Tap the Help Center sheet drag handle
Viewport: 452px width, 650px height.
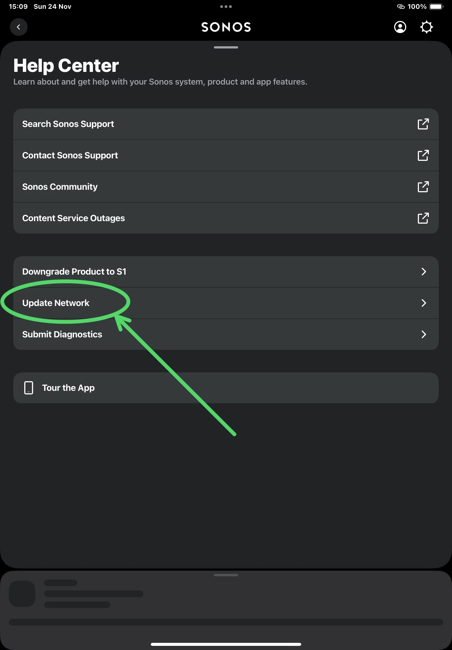click(x=226, y=47)
